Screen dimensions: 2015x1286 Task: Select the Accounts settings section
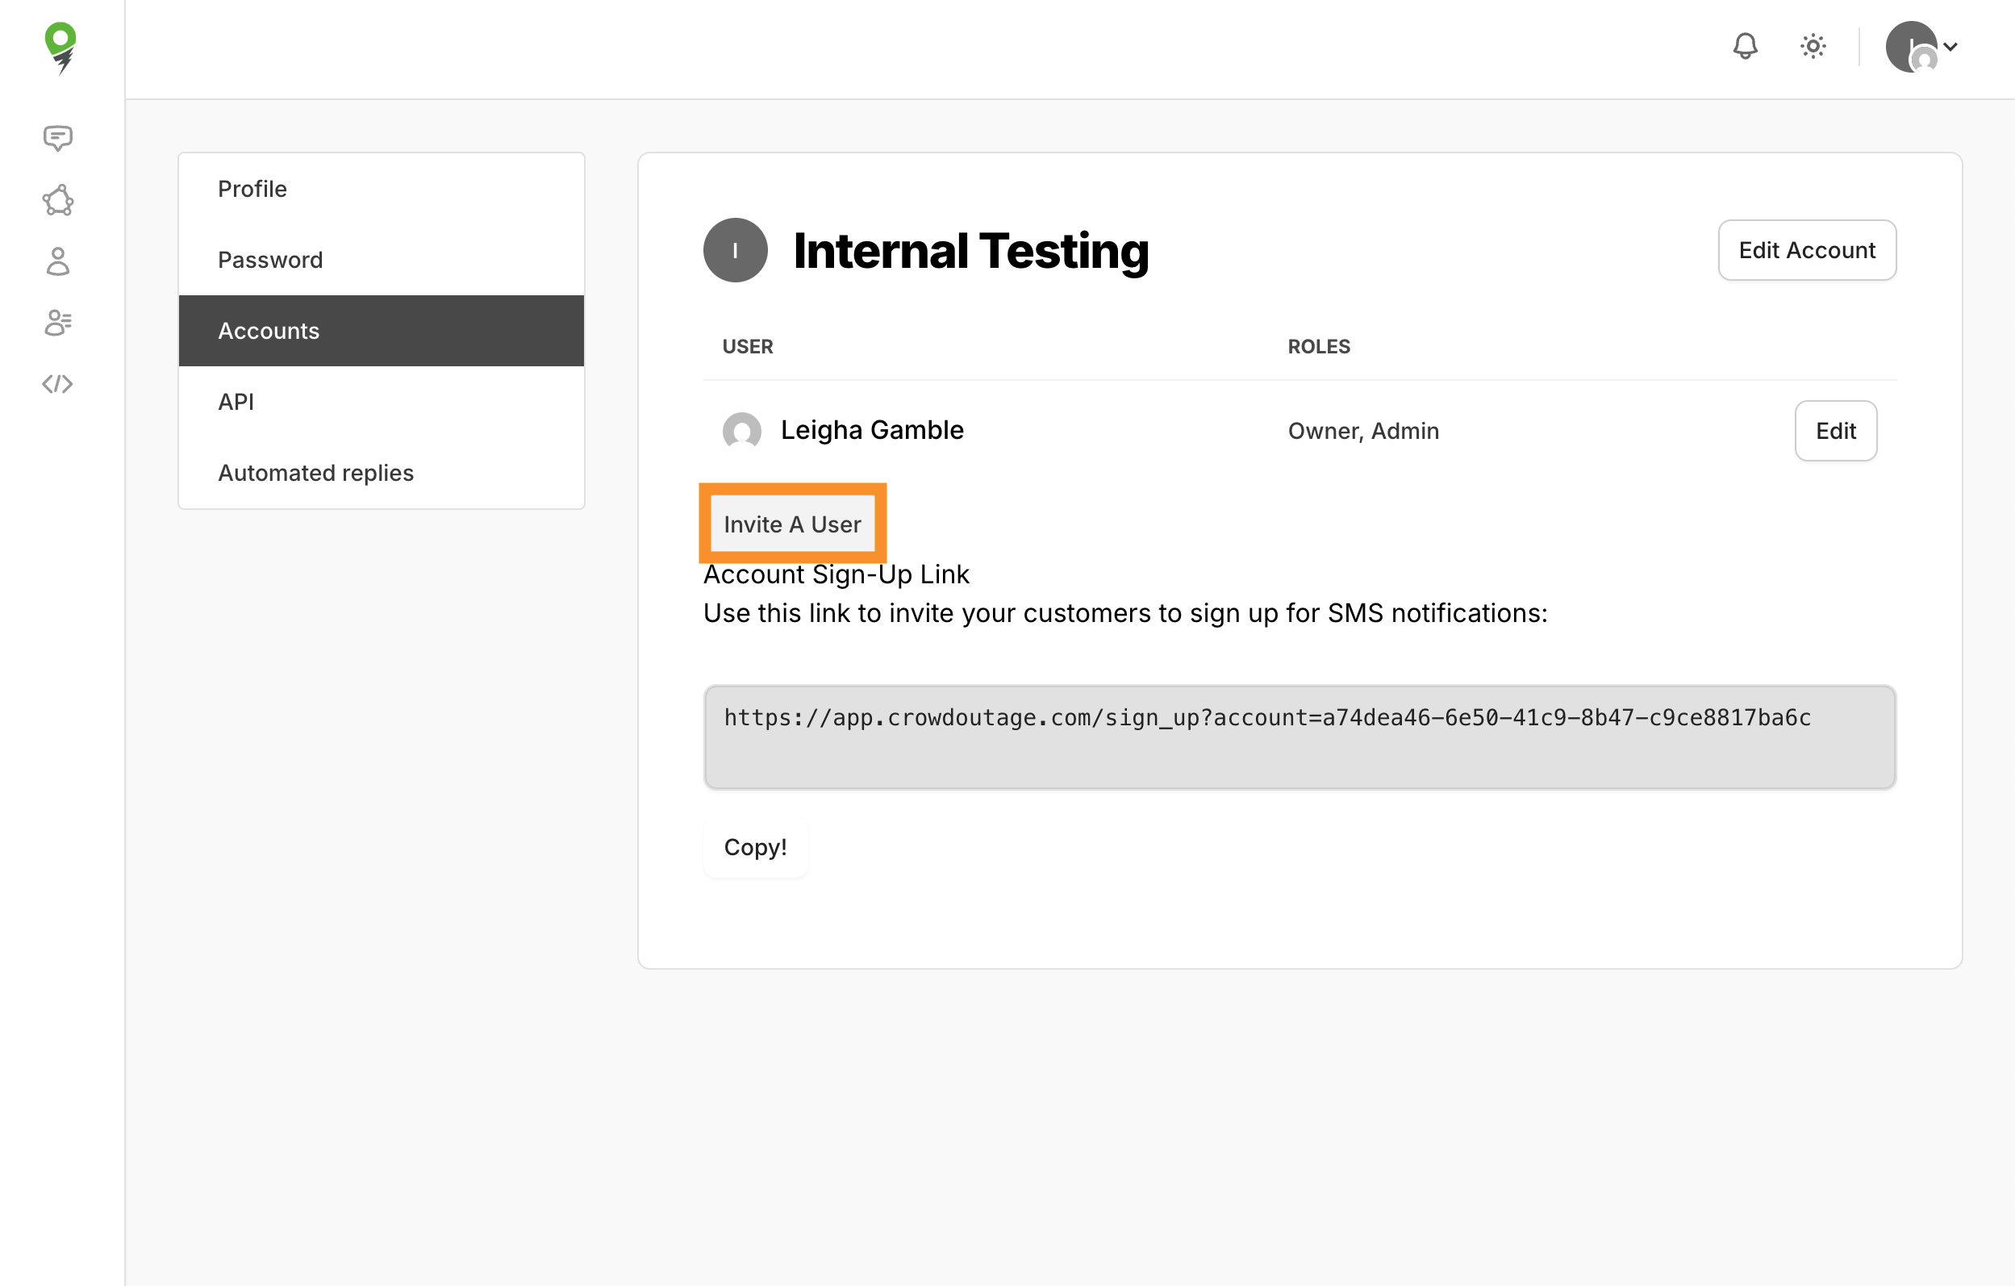(x=269, y=331)
